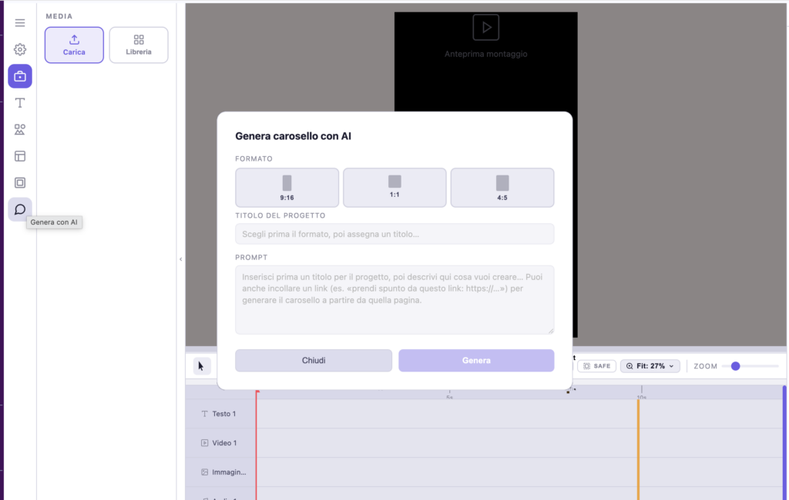Click the image track picture icon

tap(204, 472)
